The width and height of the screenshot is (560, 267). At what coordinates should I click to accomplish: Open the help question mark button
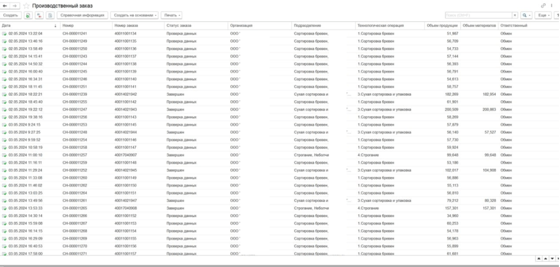(557, 15)
